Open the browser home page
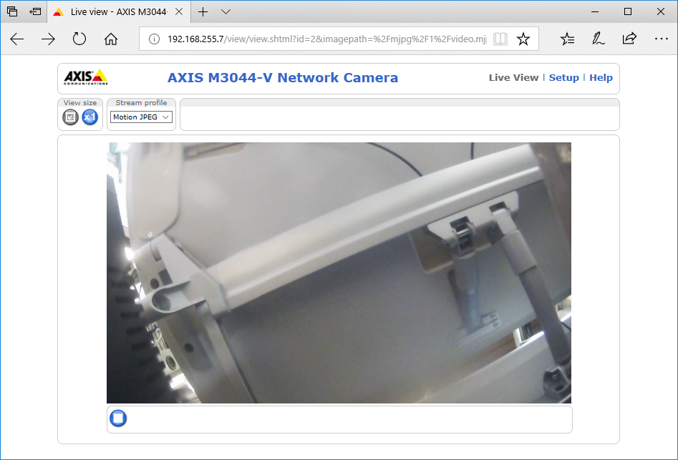The width and height of the screenshot is (678, 460). click(x=111, y=39)
